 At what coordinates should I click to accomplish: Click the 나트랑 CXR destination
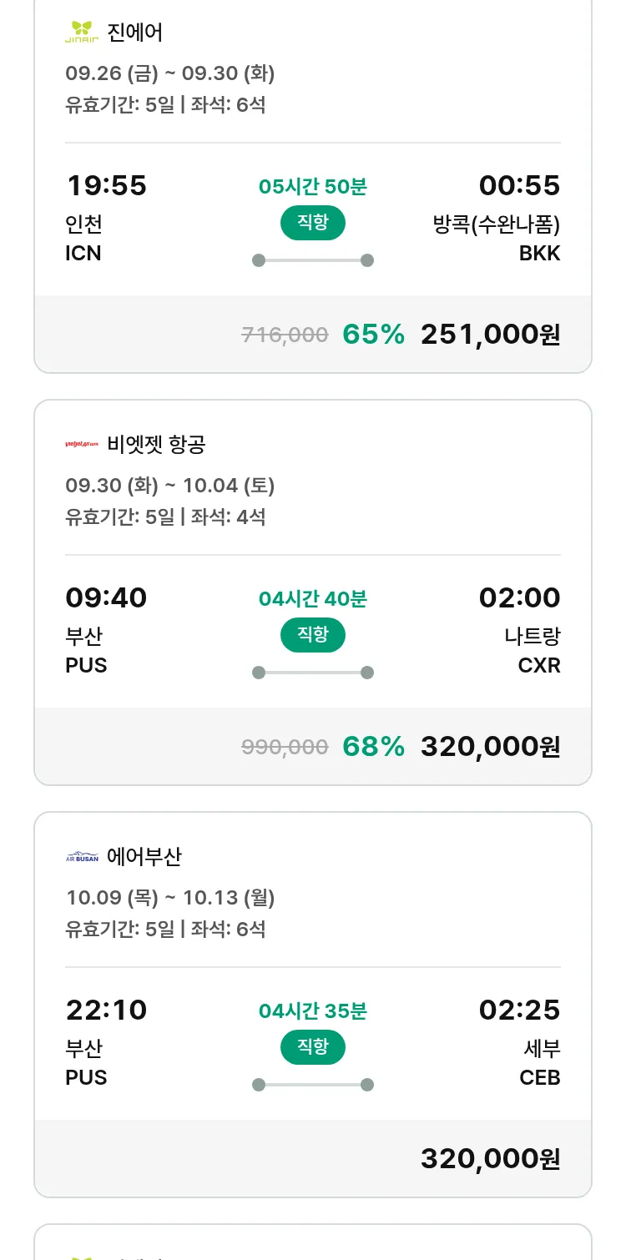[x=533, y=650]
